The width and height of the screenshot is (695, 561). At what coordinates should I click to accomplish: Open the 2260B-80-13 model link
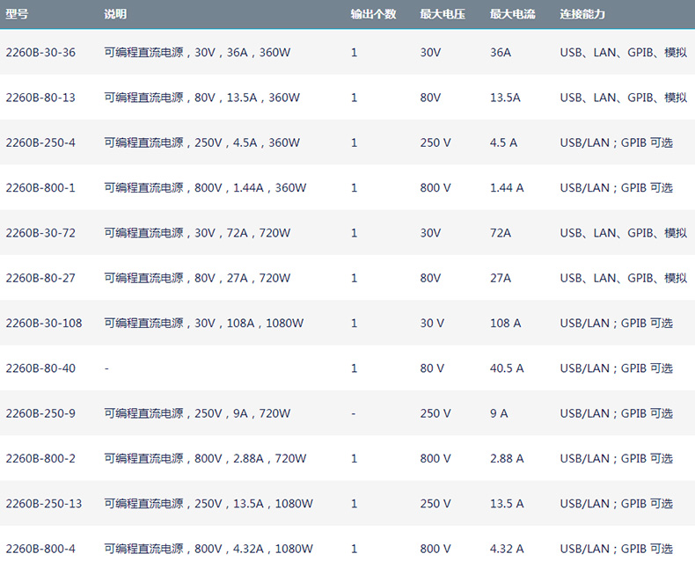[x=40, y=98]
